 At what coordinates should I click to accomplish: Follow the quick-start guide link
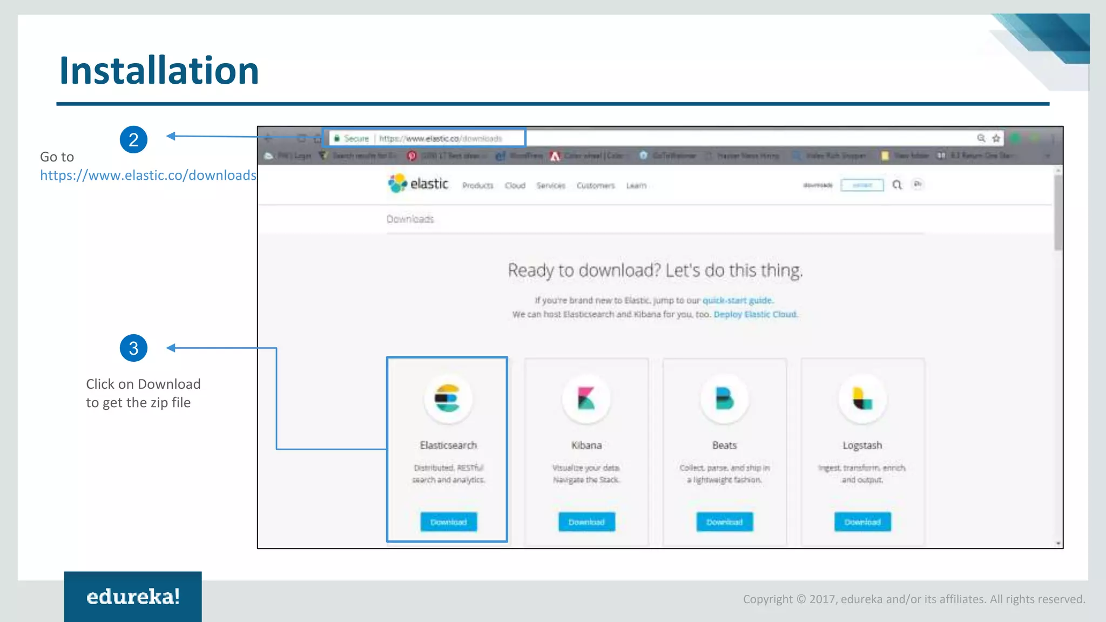pos(737,300)
